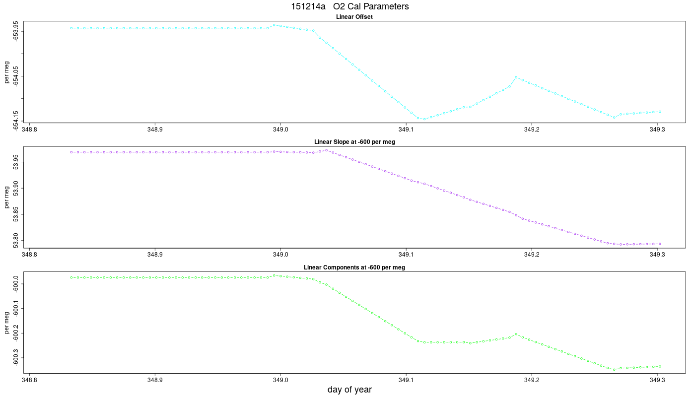Click 349.0 tick under the Linear Offset plot
Image resolution: width=695 pixels, height=397 pixels.
280,130
